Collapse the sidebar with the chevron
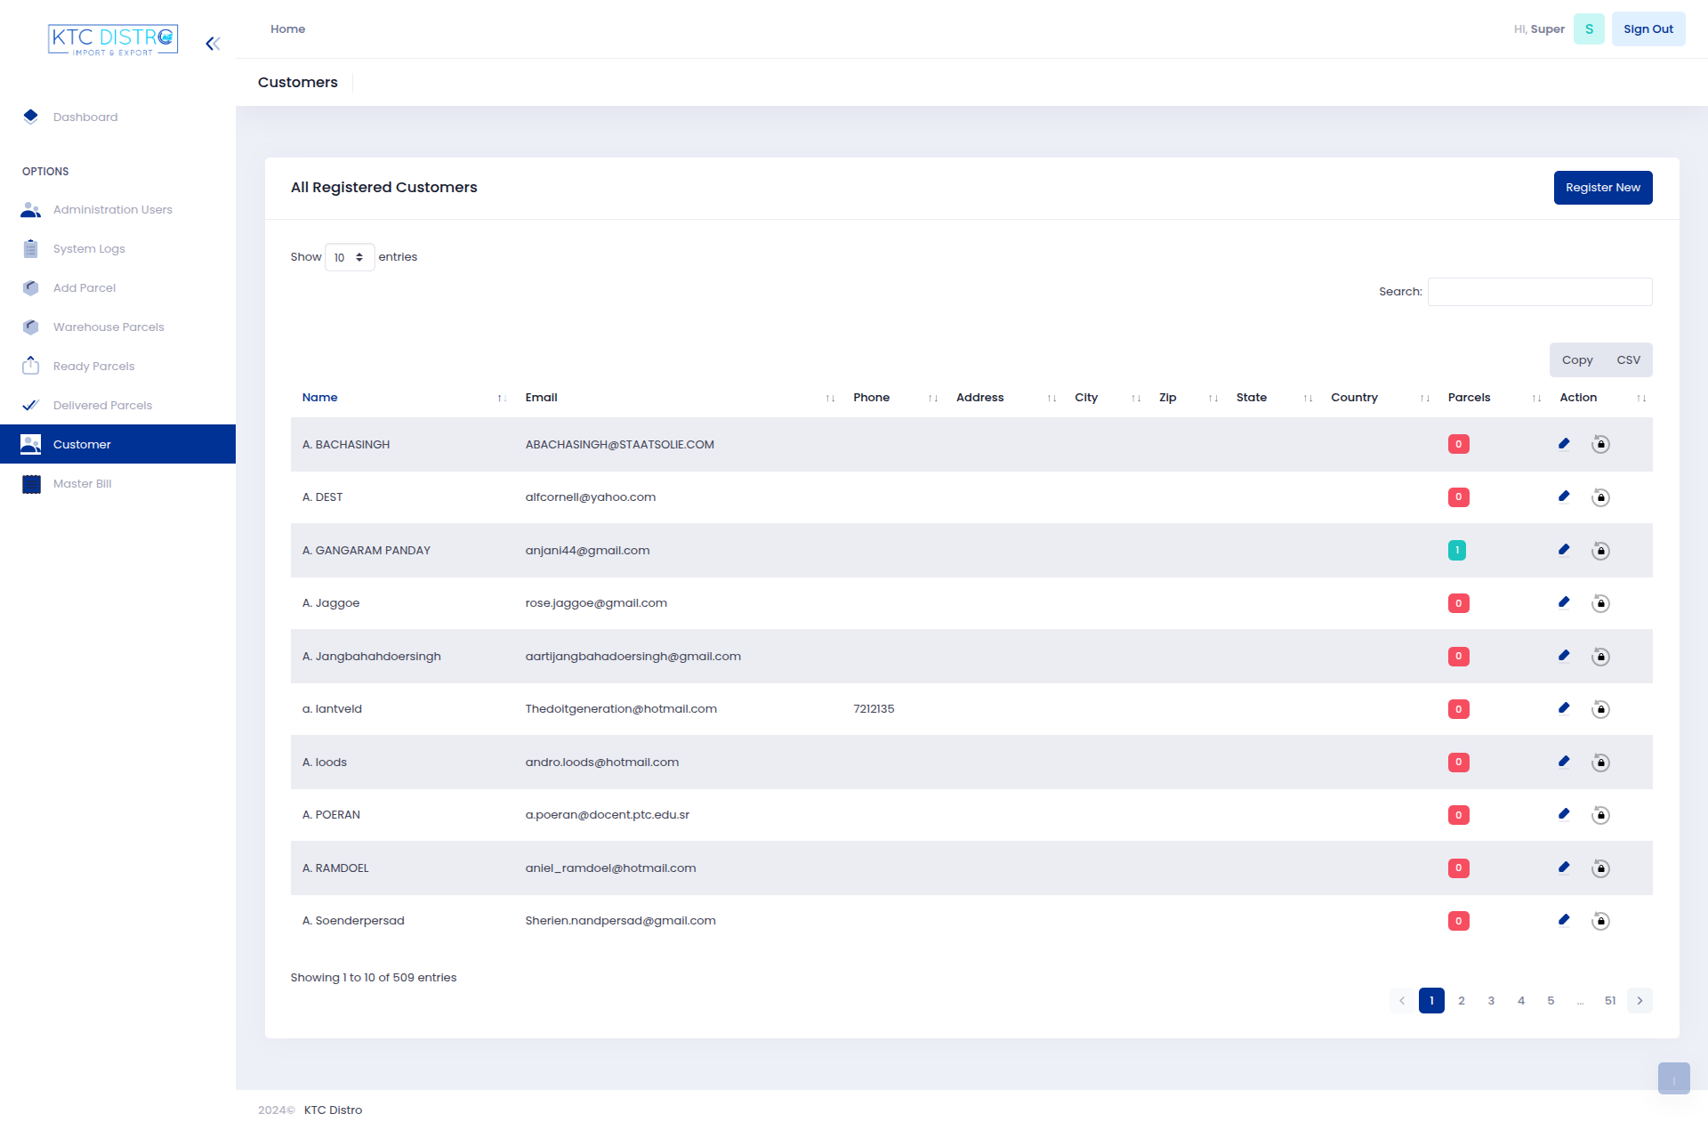This screenshot has width=1708, height=1130. coord(212,42)
